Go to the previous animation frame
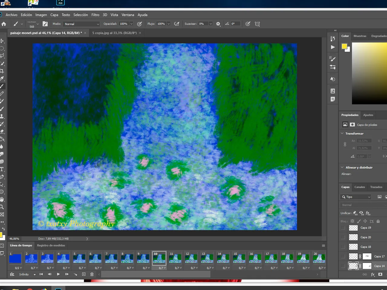This screenshot has width=387, height=290. click(x=50, y=274)
